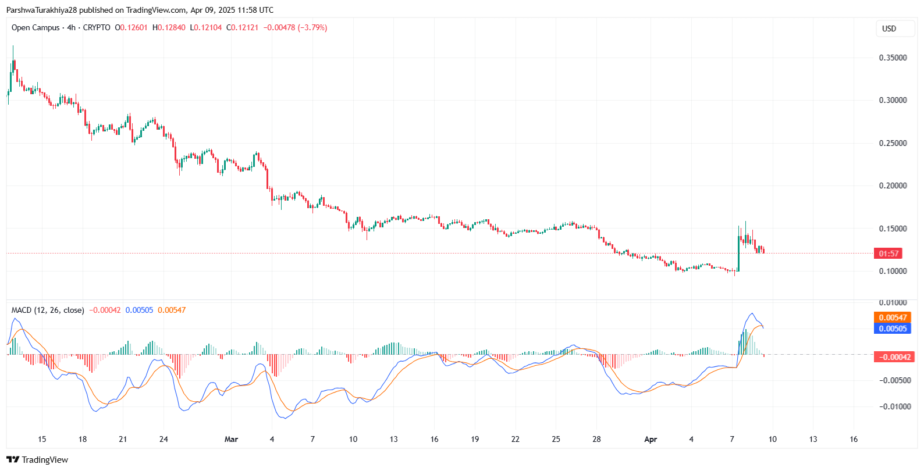Click the red MACD histogram value in legend
This screenshot has width=924, height=471.
[x=105, y=310]
